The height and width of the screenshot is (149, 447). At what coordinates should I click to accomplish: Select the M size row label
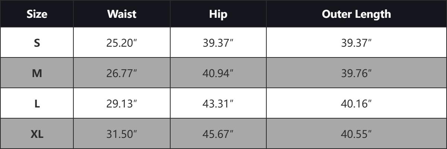(37, 73)
